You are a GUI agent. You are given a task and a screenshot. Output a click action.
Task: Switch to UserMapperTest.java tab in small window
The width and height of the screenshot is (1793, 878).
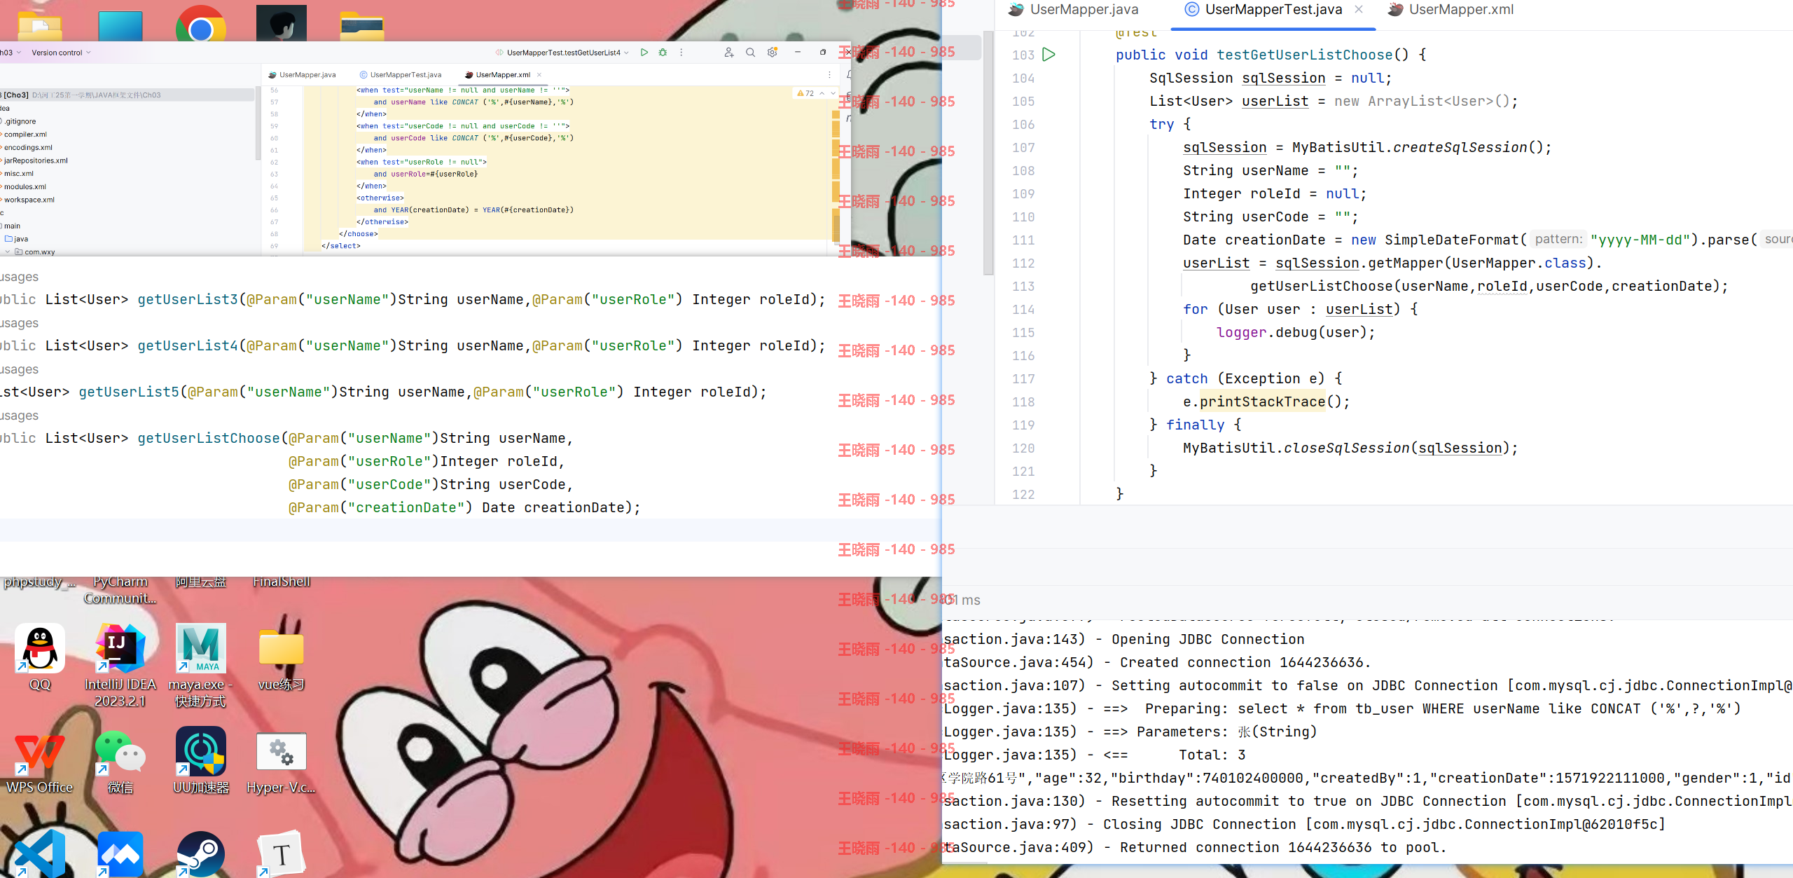(x=401, y=75)
